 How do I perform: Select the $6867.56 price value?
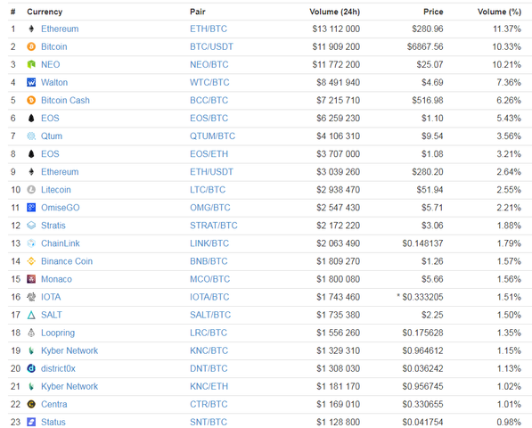coord(425,46)
